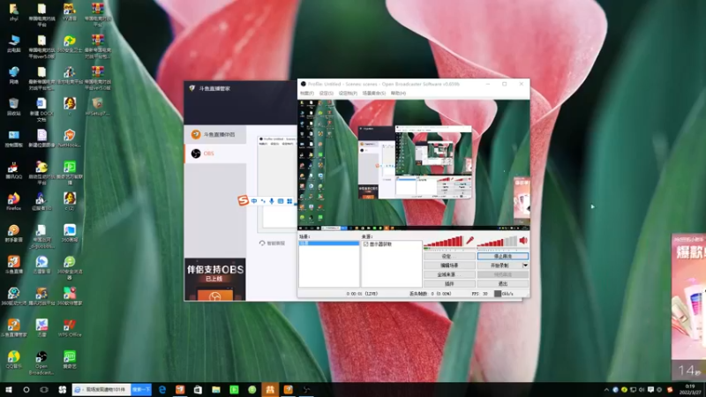Click the 插件 button in OBS

pos(449,284)
